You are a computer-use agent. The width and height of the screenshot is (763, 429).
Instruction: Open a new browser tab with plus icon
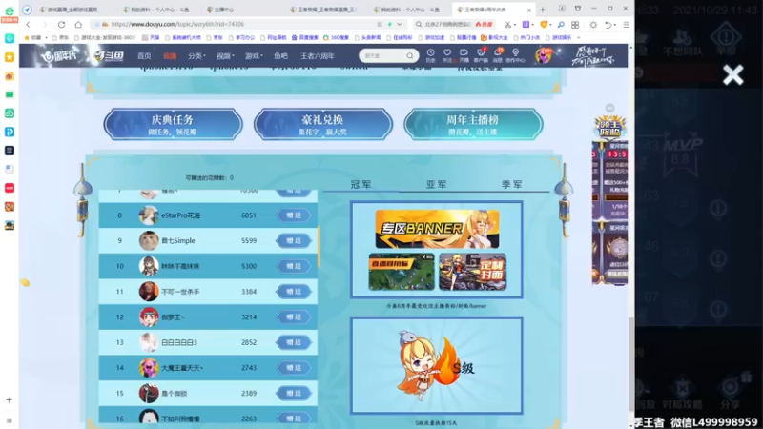[x=543, y=10]
